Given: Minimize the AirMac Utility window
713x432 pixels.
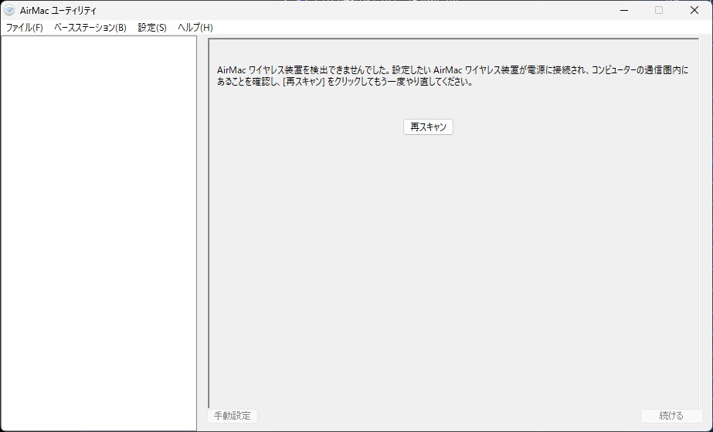Looking at the screenshot, I should click(623, 10).
